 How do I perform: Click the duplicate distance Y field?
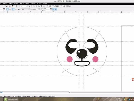[46, 10]
